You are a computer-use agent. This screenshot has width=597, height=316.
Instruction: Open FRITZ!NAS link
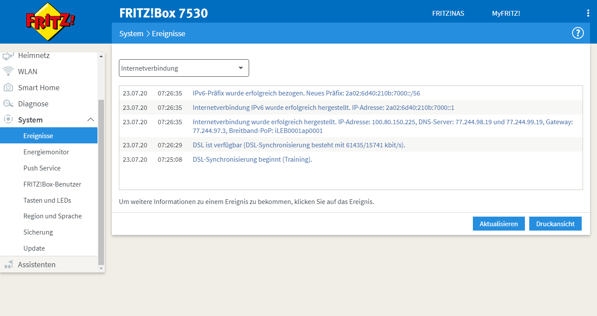pos(448,14)
